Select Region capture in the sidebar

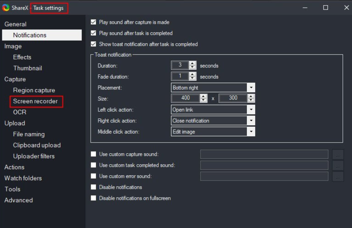(x=34, y=90)
